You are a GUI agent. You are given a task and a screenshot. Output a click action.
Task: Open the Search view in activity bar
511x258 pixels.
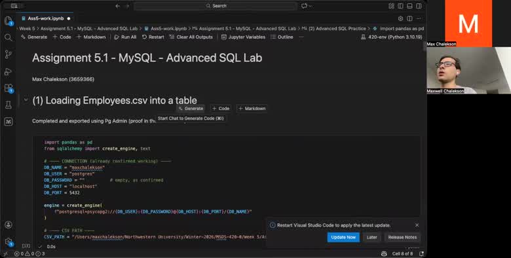click(x=9, y=37)
